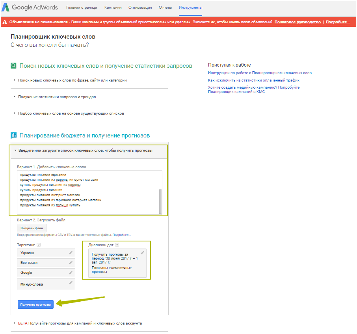The height and width of the screenshot is (334, 357).
Task: Click the Выбрать файл button
Action: pos(32,228)
